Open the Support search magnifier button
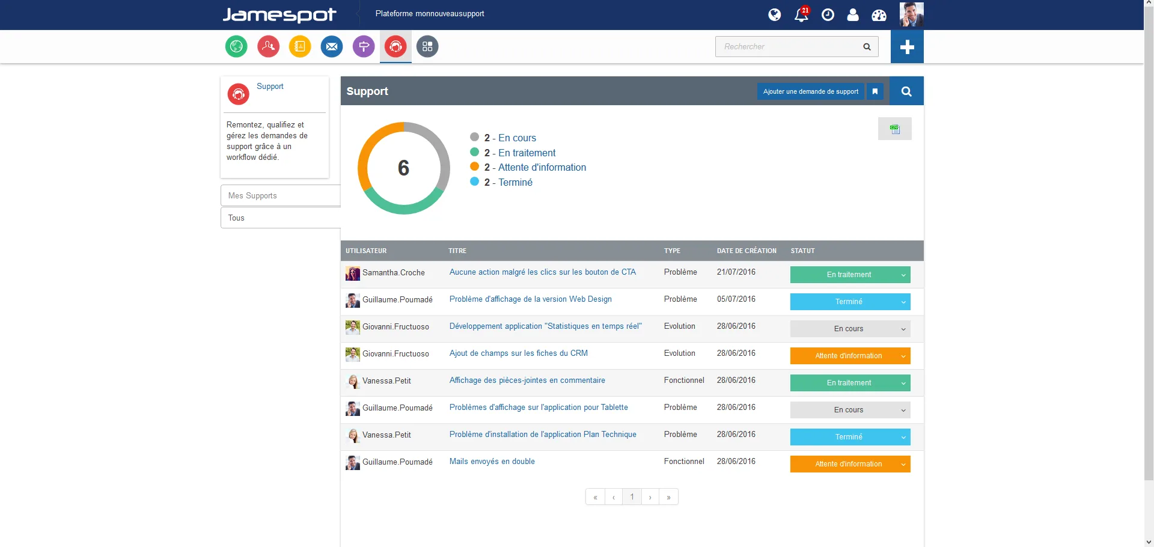 click(906, 91)
